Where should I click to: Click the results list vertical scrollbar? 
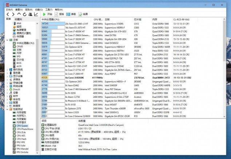pos(224,68)
